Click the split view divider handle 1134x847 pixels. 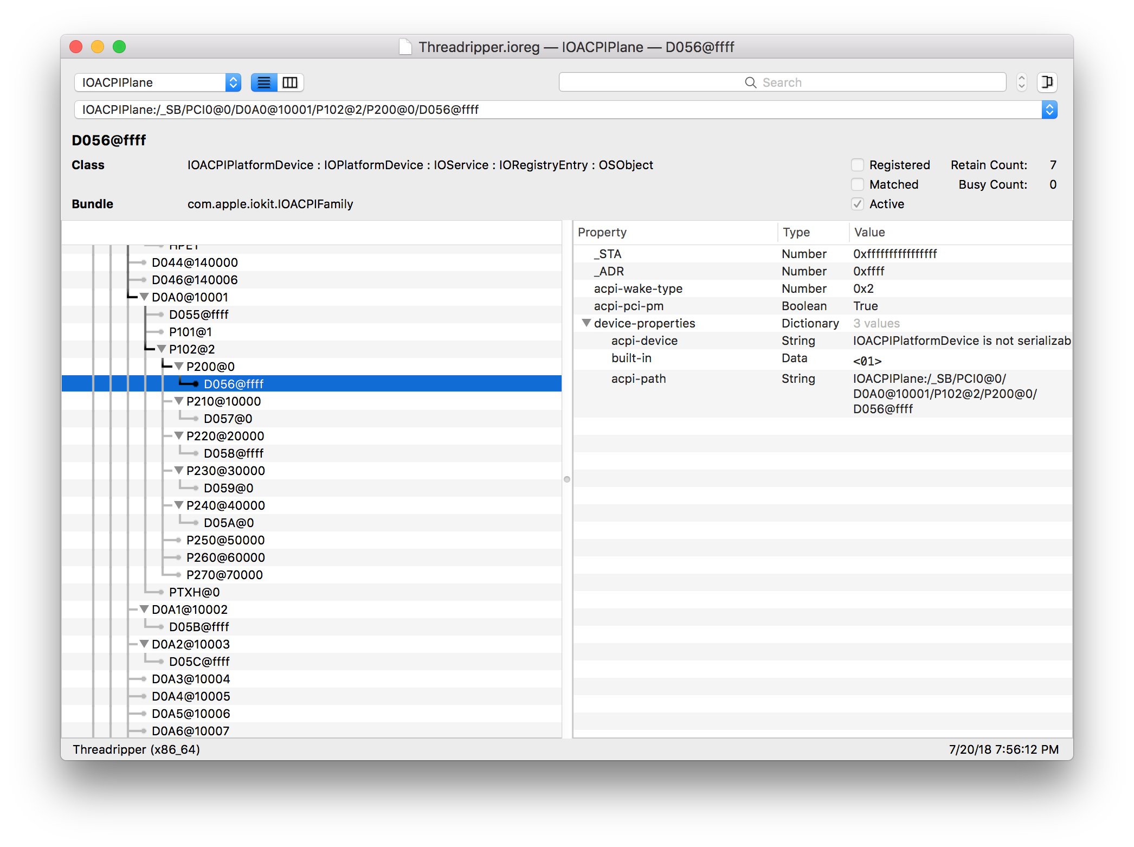click(567, 479)
